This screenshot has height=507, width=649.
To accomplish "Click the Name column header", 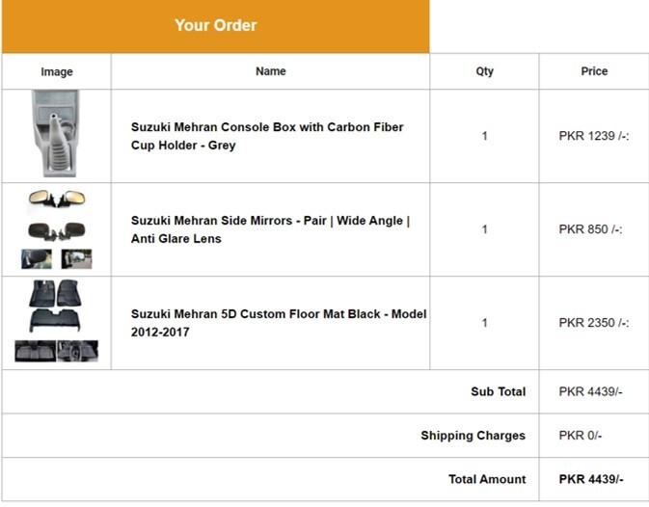I will [271, 71].
